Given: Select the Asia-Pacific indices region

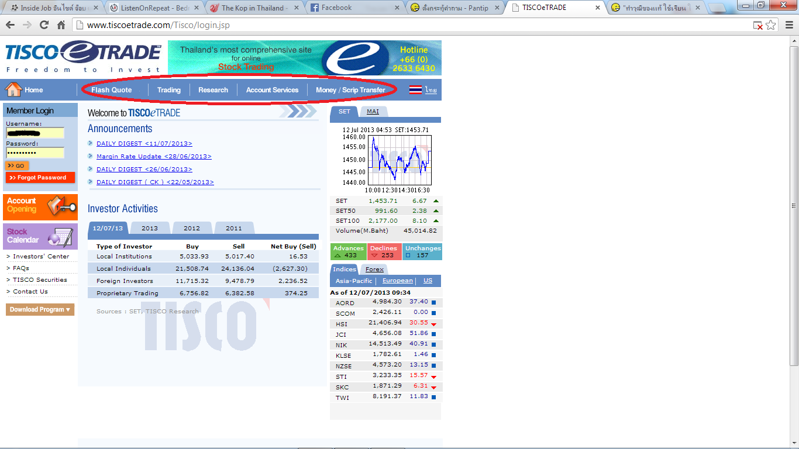Looking at the screenshot, I should pyautogui.click(x=354, y=281).
